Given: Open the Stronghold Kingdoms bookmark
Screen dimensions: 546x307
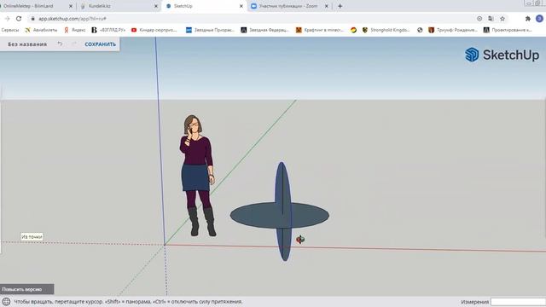Looking at the screenshot, I should coord(386,30).
